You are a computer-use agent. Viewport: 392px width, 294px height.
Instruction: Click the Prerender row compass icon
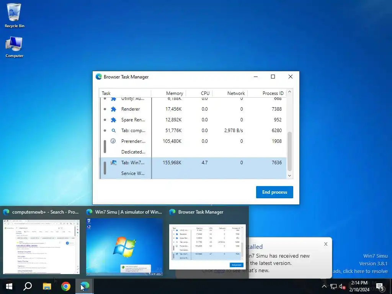pyautogui.click(x=113, y=141)
